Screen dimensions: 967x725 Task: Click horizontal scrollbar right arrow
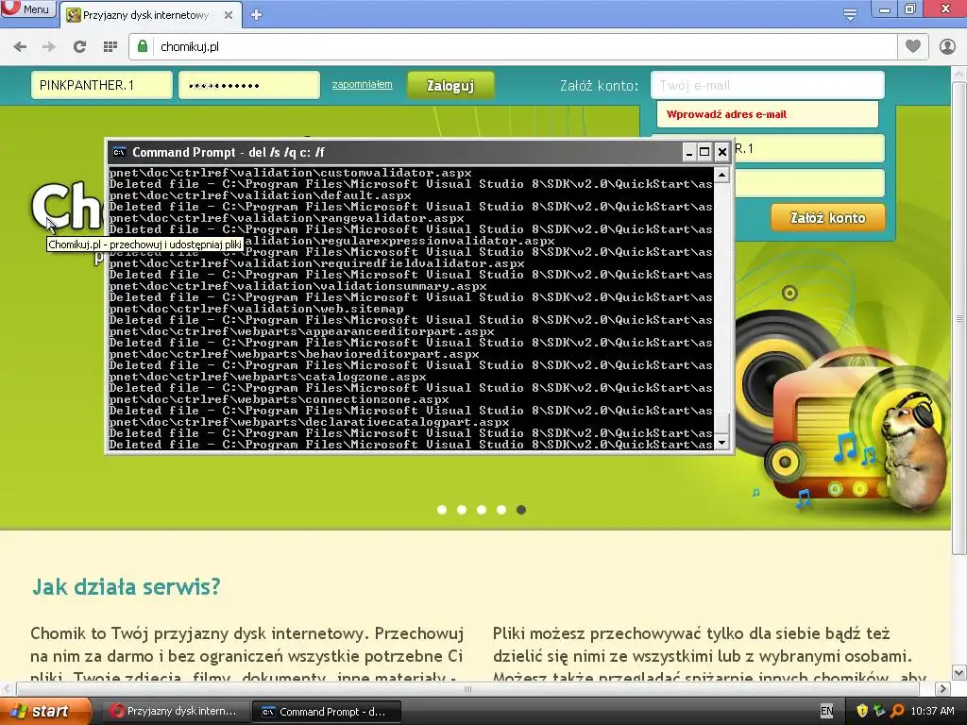pyautogui.click(x=942, y=688)
